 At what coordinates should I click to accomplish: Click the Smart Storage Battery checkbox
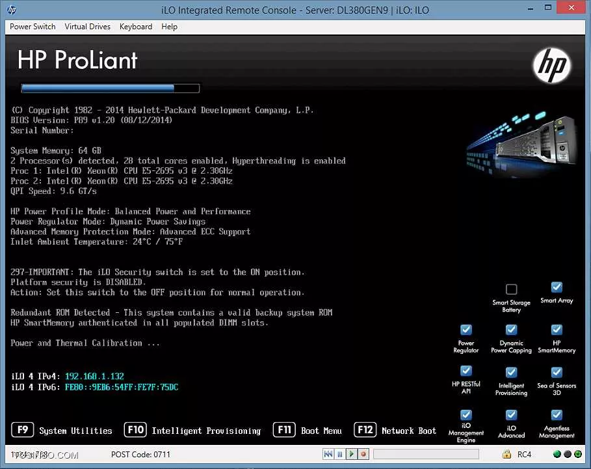click(x=512, y=289)
